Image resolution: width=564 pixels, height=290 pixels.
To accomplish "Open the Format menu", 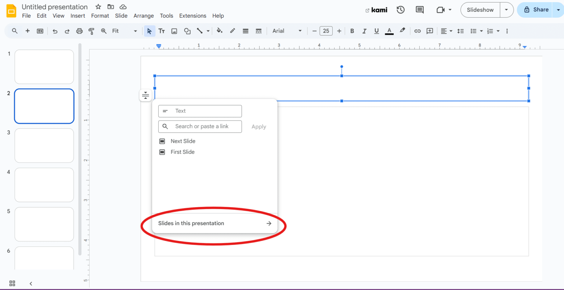I will [x=100, y=16].
